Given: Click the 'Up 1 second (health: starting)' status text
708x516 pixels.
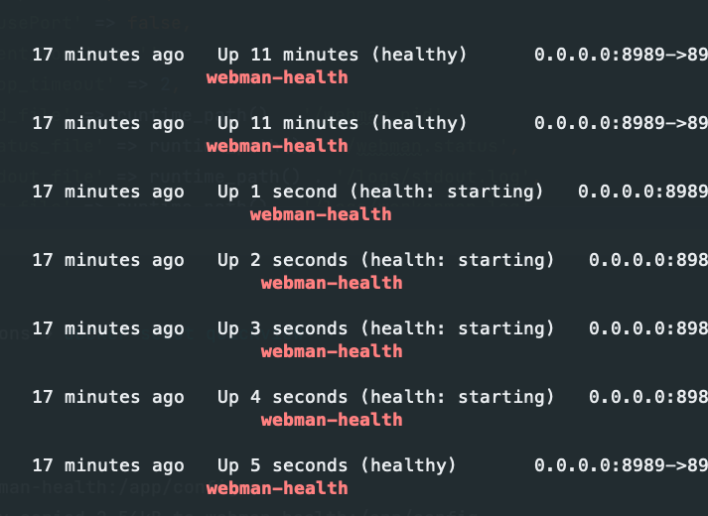Looking at the screenshot, I should [x=380, y=192].
